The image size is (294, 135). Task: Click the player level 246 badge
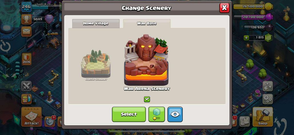(26, 7)
